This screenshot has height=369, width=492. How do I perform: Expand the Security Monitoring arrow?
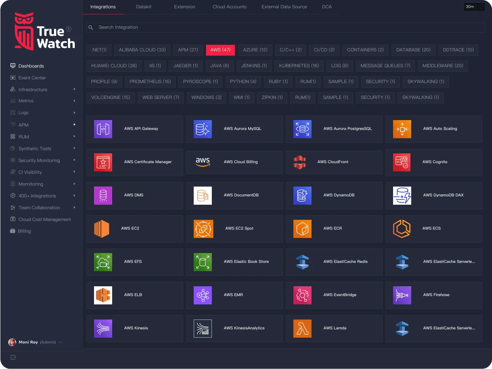[x=74, y=160]
